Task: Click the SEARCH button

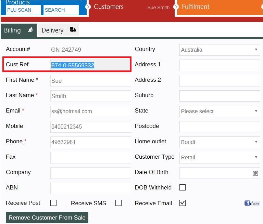Action: click(61, 10)
